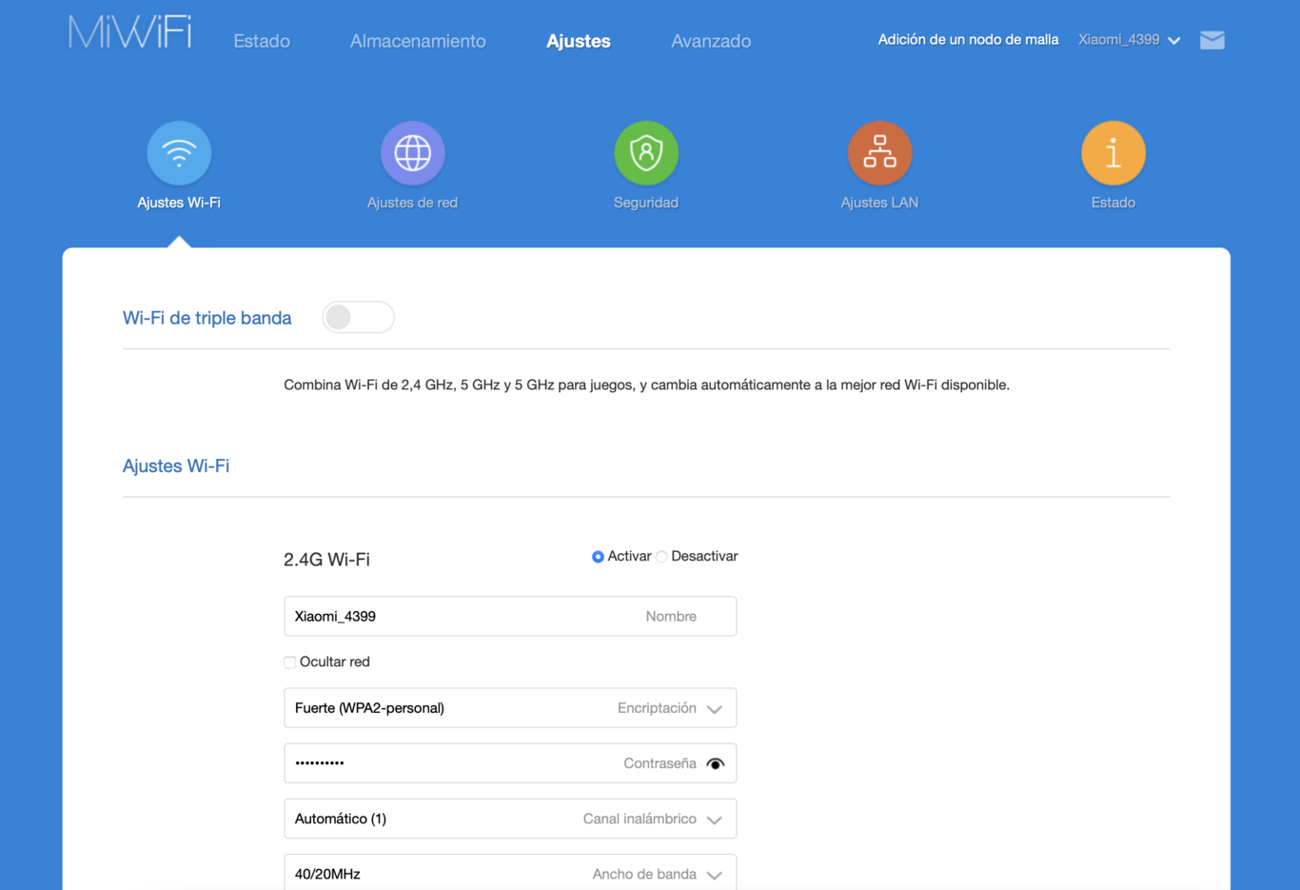Viewport: 1300px width, 890px height.
Task: Check the Ocultar red checkbox
Action: click(x=290, y=663)
